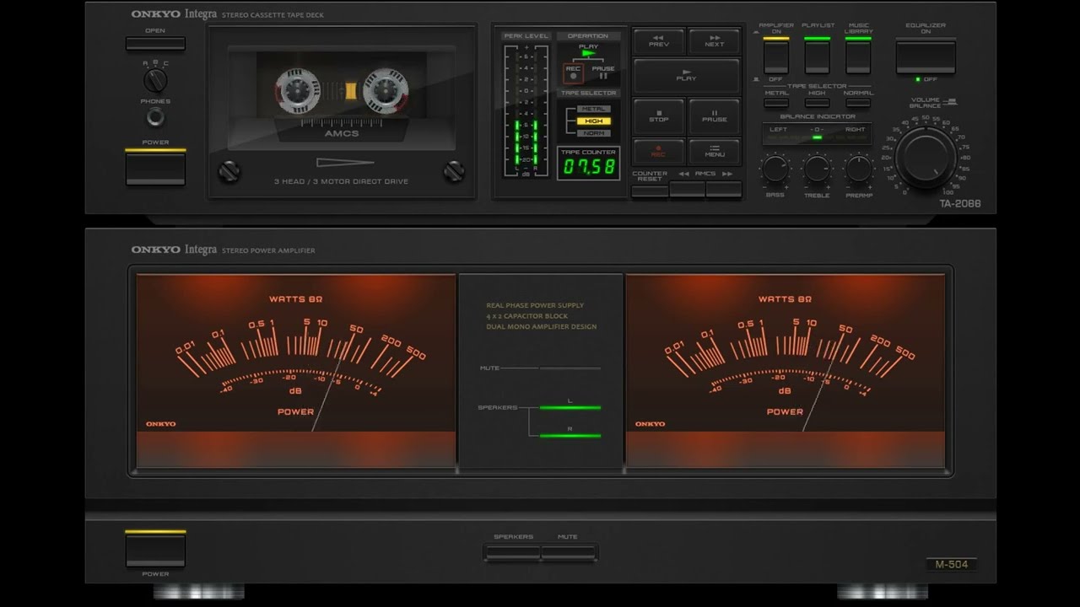Click the AMCS fast-forward button

click(x=724, y=189)
